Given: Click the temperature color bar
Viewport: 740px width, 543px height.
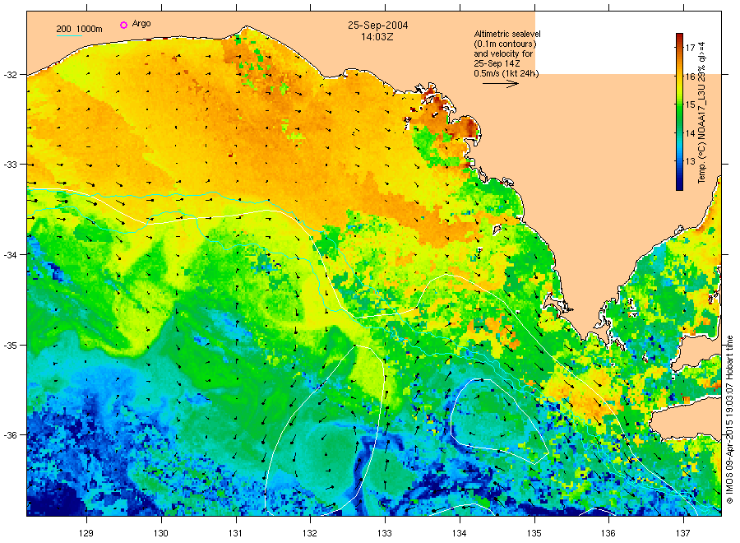Looking at the screenshot, I should click(x=680, y=112).
